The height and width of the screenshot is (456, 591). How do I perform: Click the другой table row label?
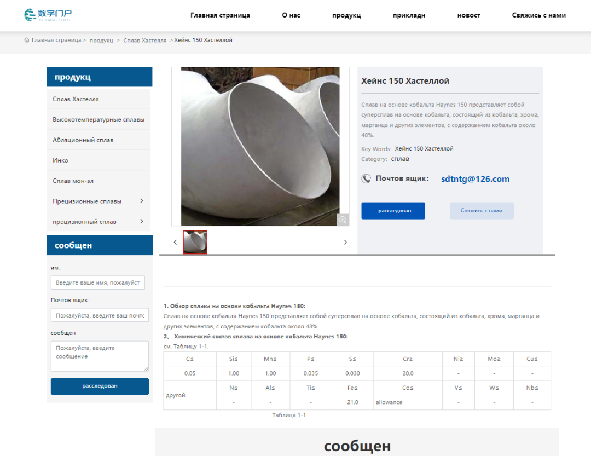pos(189,395)
